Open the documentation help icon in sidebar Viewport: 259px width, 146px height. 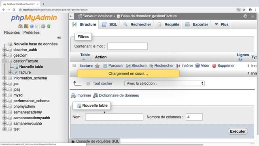32,26
